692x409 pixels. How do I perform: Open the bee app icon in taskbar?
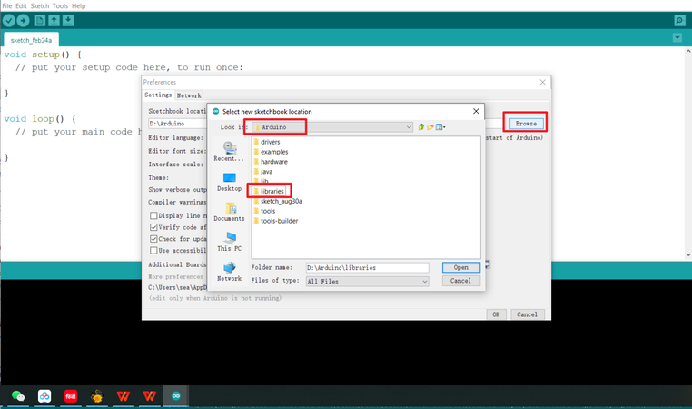click(x=97, y=396)
